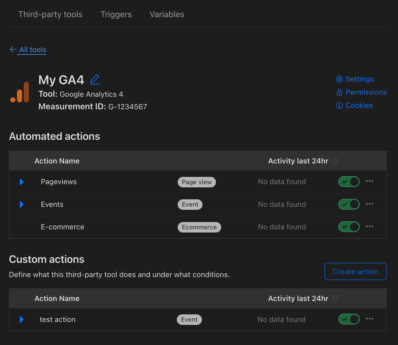This screenshot has width=398, height=345.
Task: Switch off the E-commerce toggle
Action: pos(349,227)
